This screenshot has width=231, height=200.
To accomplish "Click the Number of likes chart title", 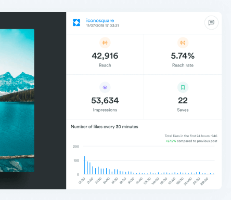I will coord(105,127).
